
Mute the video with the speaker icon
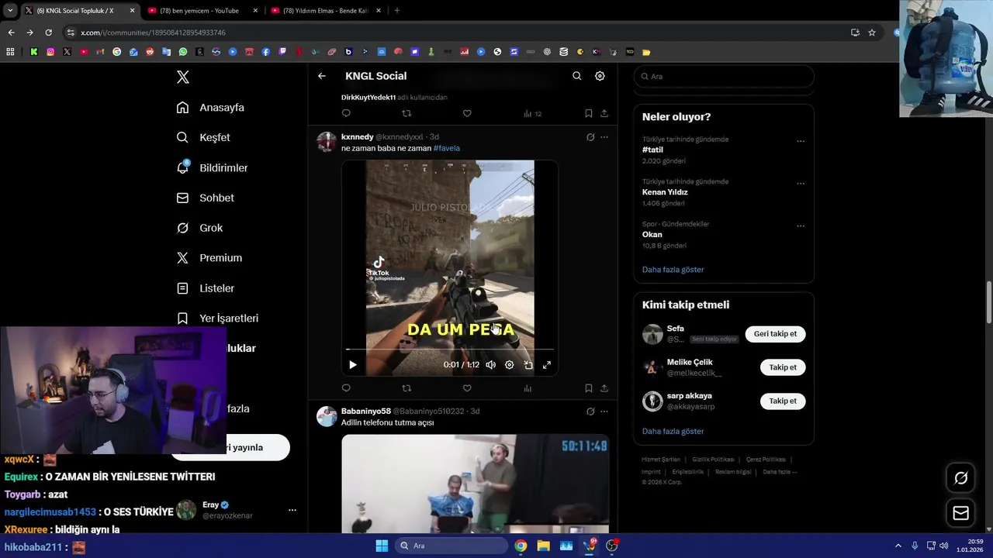point(490,364)
